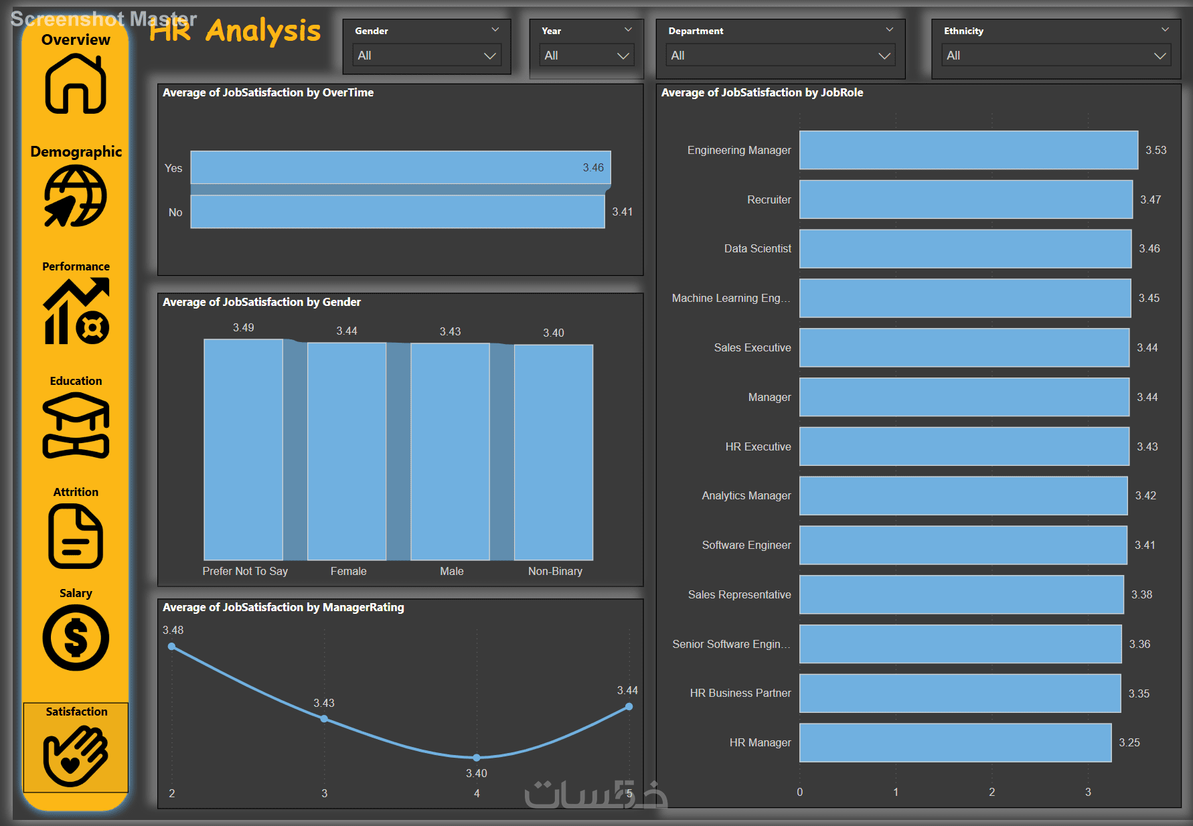1193x826 pixels.
Task: Collapse the Ethnicity slicer header chevron
Action: (1165, 29)
